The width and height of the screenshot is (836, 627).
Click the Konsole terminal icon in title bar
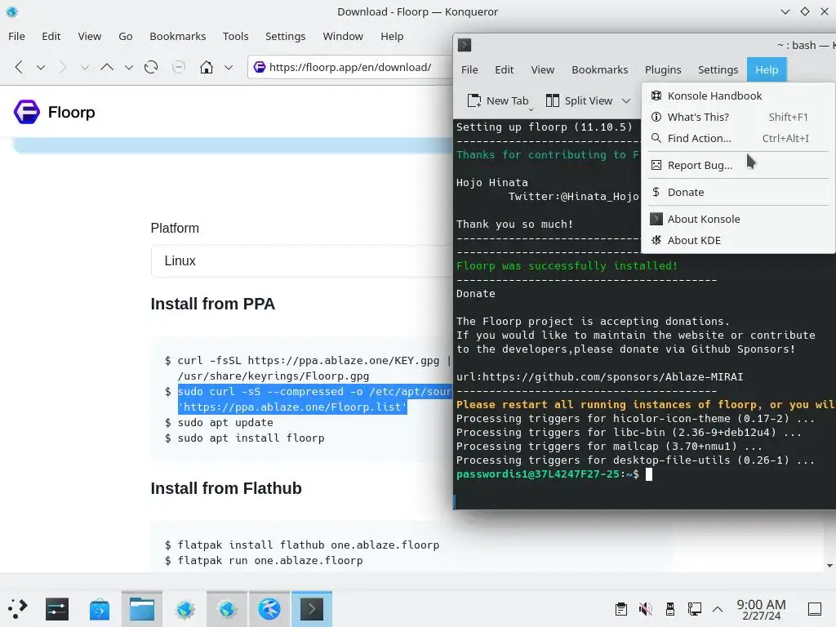[465, 46]
